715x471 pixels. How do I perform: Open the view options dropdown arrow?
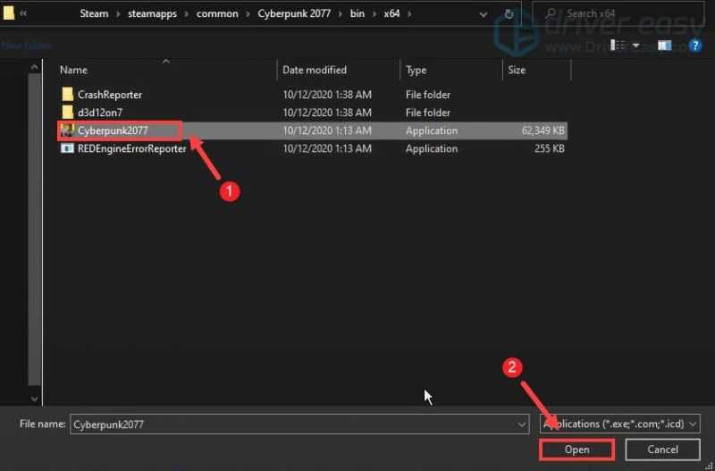[635, 46]
